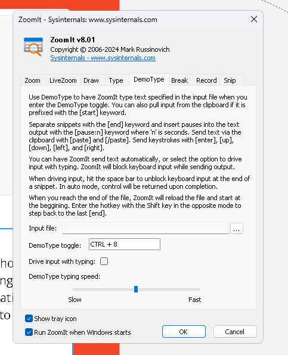
Task: Click the Copyright 2006-2024 Mark Russinovich text
Action: 110,49
